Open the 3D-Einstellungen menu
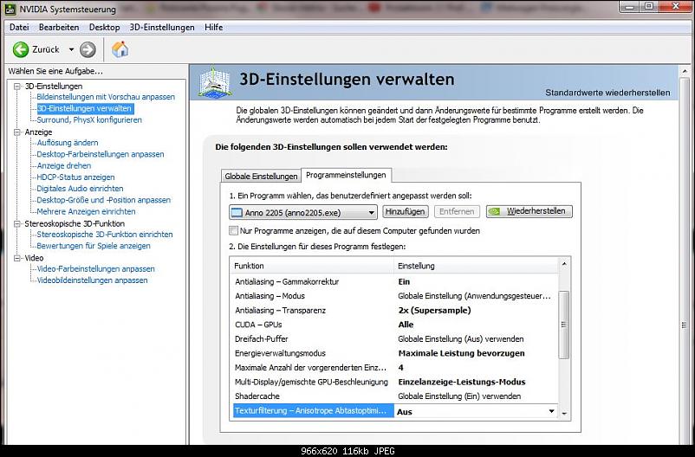This screenshot has width=695, height=457. pyautogui.click(x=162, y=28)
